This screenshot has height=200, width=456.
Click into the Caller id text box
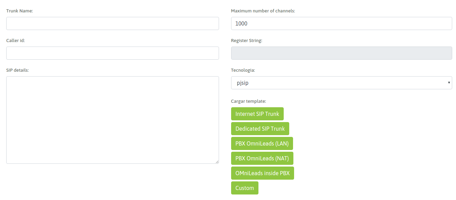click(x=112, y=53)
